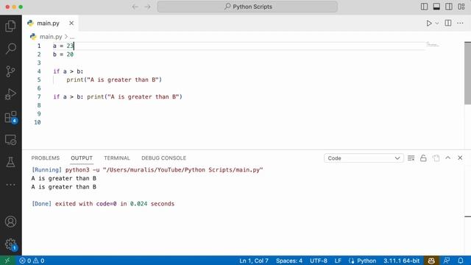This screenshot has width=471, height=265.
Task: Open remote window from status bar
Action: 7,261
